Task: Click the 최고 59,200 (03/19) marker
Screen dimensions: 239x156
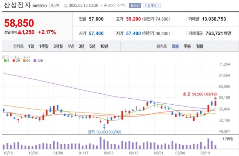Action: 200,94
